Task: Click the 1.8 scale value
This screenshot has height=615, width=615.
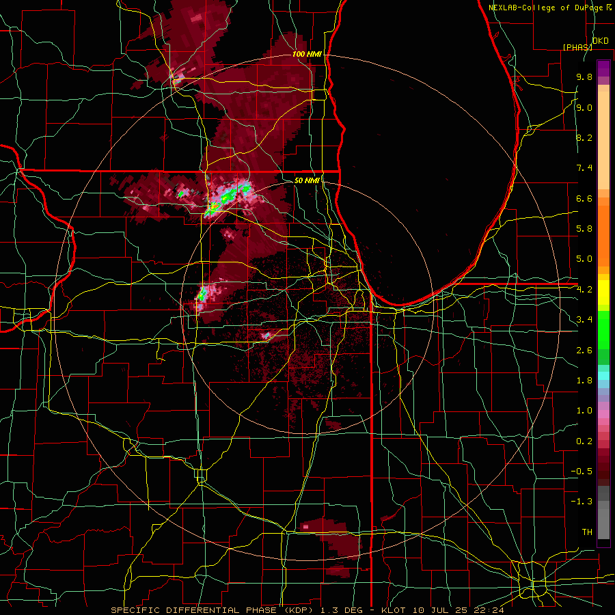Action: [584, 381]
